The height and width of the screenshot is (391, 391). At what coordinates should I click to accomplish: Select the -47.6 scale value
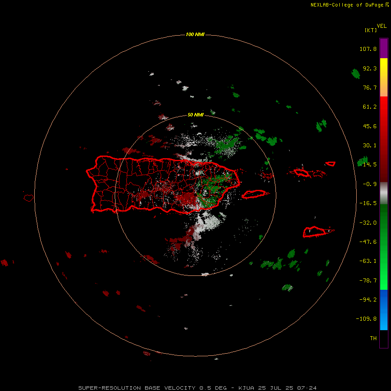pyautogui.click(x=368, y=242)
